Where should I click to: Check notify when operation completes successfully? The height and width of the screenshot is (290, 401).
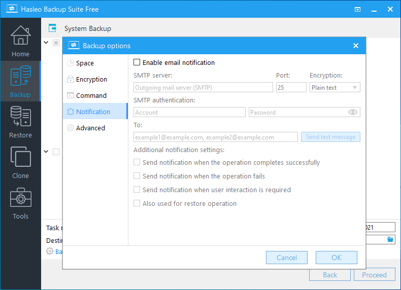tap(137, 162)
